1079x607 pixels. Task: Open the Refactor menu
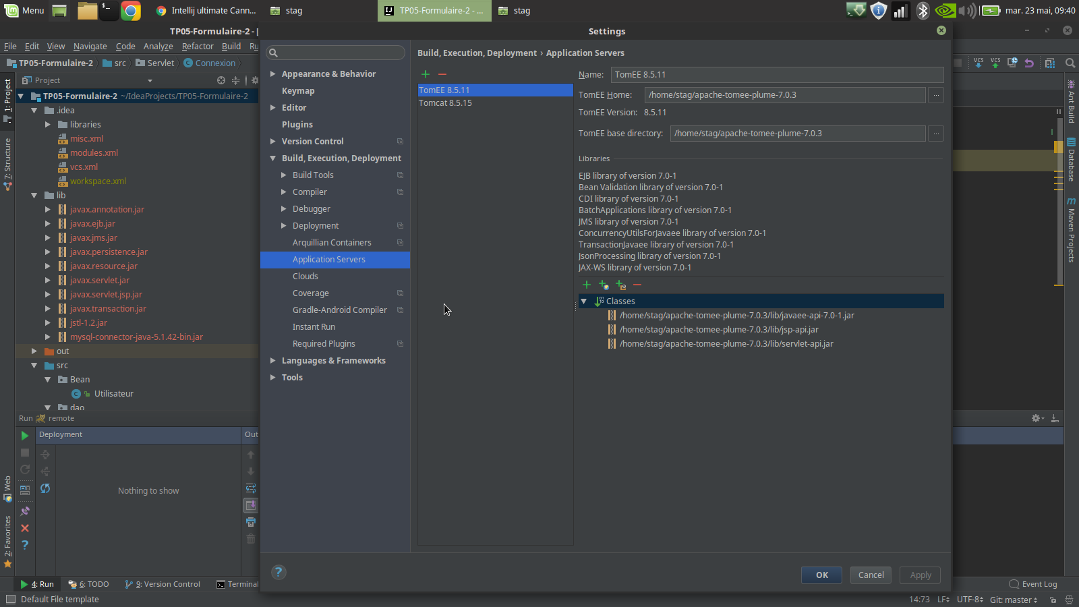[x=198, y=47]
